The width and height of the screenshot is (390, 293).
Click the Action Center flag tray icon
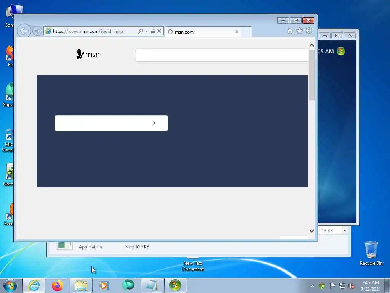click(x=332, y=286)
